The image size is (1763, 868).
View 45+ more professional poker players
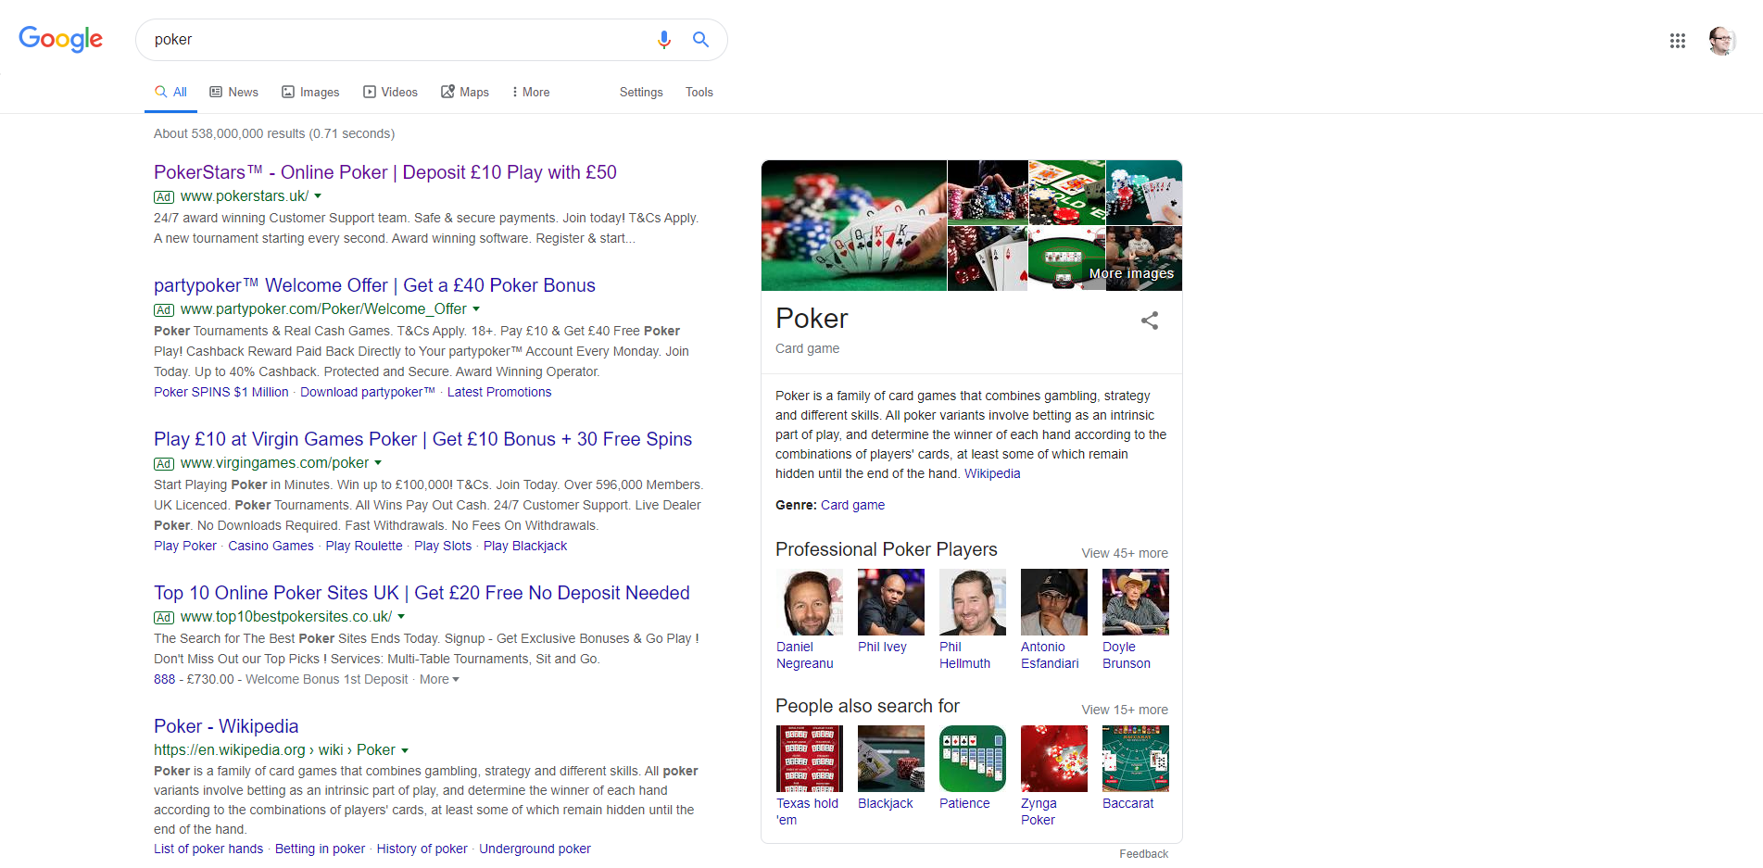tap(1124, 552)
